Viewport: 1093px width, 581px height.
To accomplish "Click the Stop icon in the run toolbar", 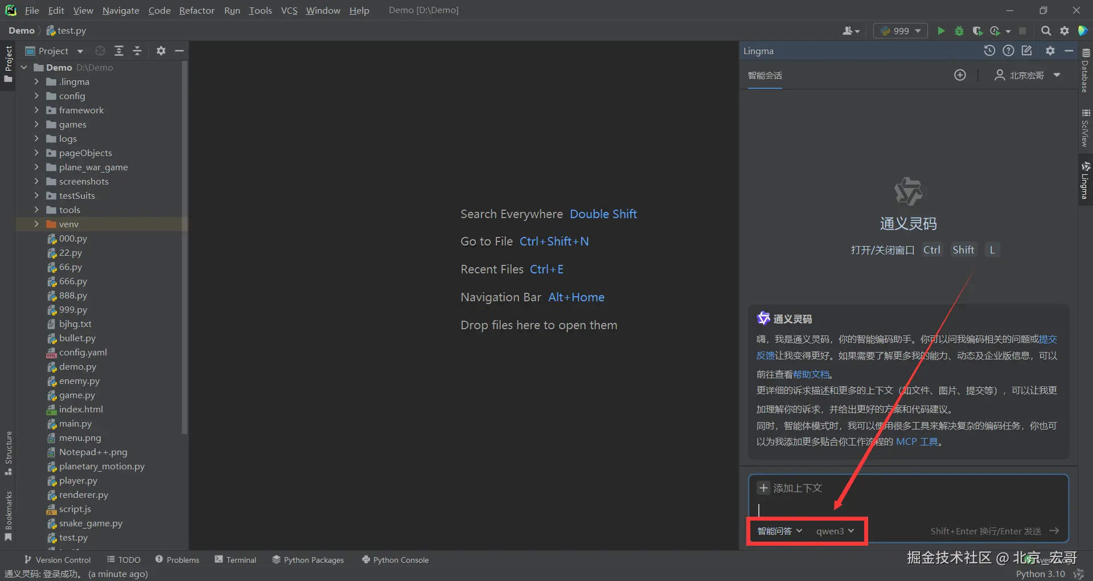I will (1022, 31).
